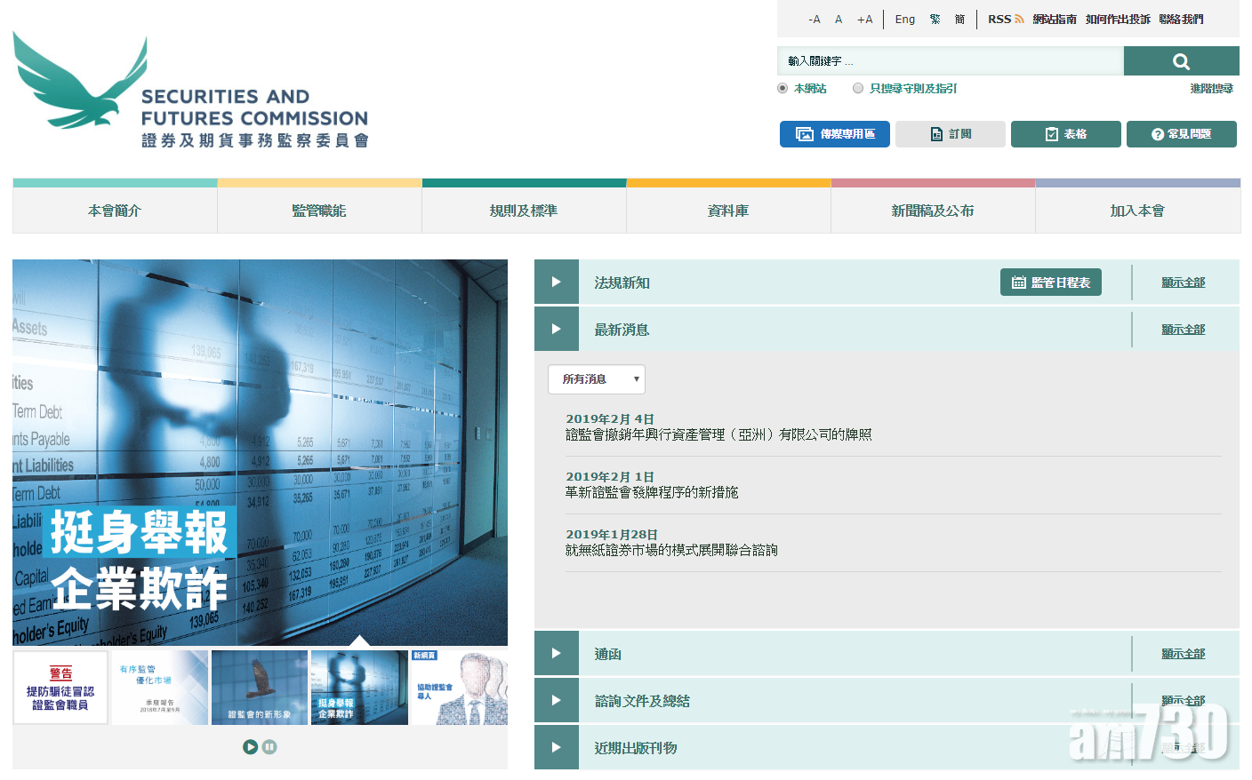Click the magnifier search button
1252x780 pixels.
coord(1181,61)
